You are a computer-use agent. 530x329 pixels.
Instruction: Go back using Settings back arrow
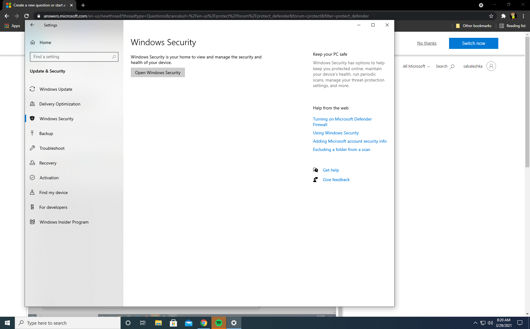[32, 25]
